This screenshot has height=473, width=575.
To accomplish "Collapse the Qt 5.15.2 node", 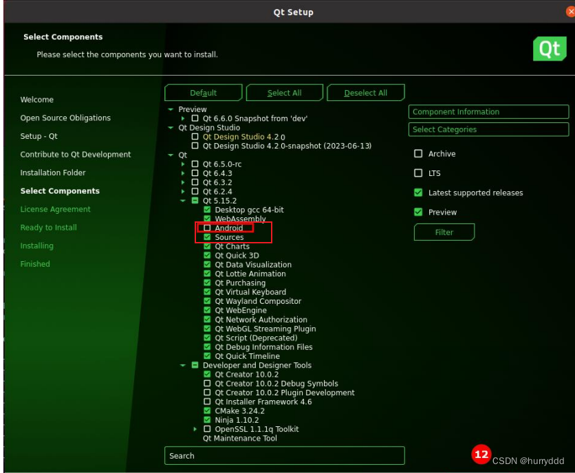I will click(183, 201).
